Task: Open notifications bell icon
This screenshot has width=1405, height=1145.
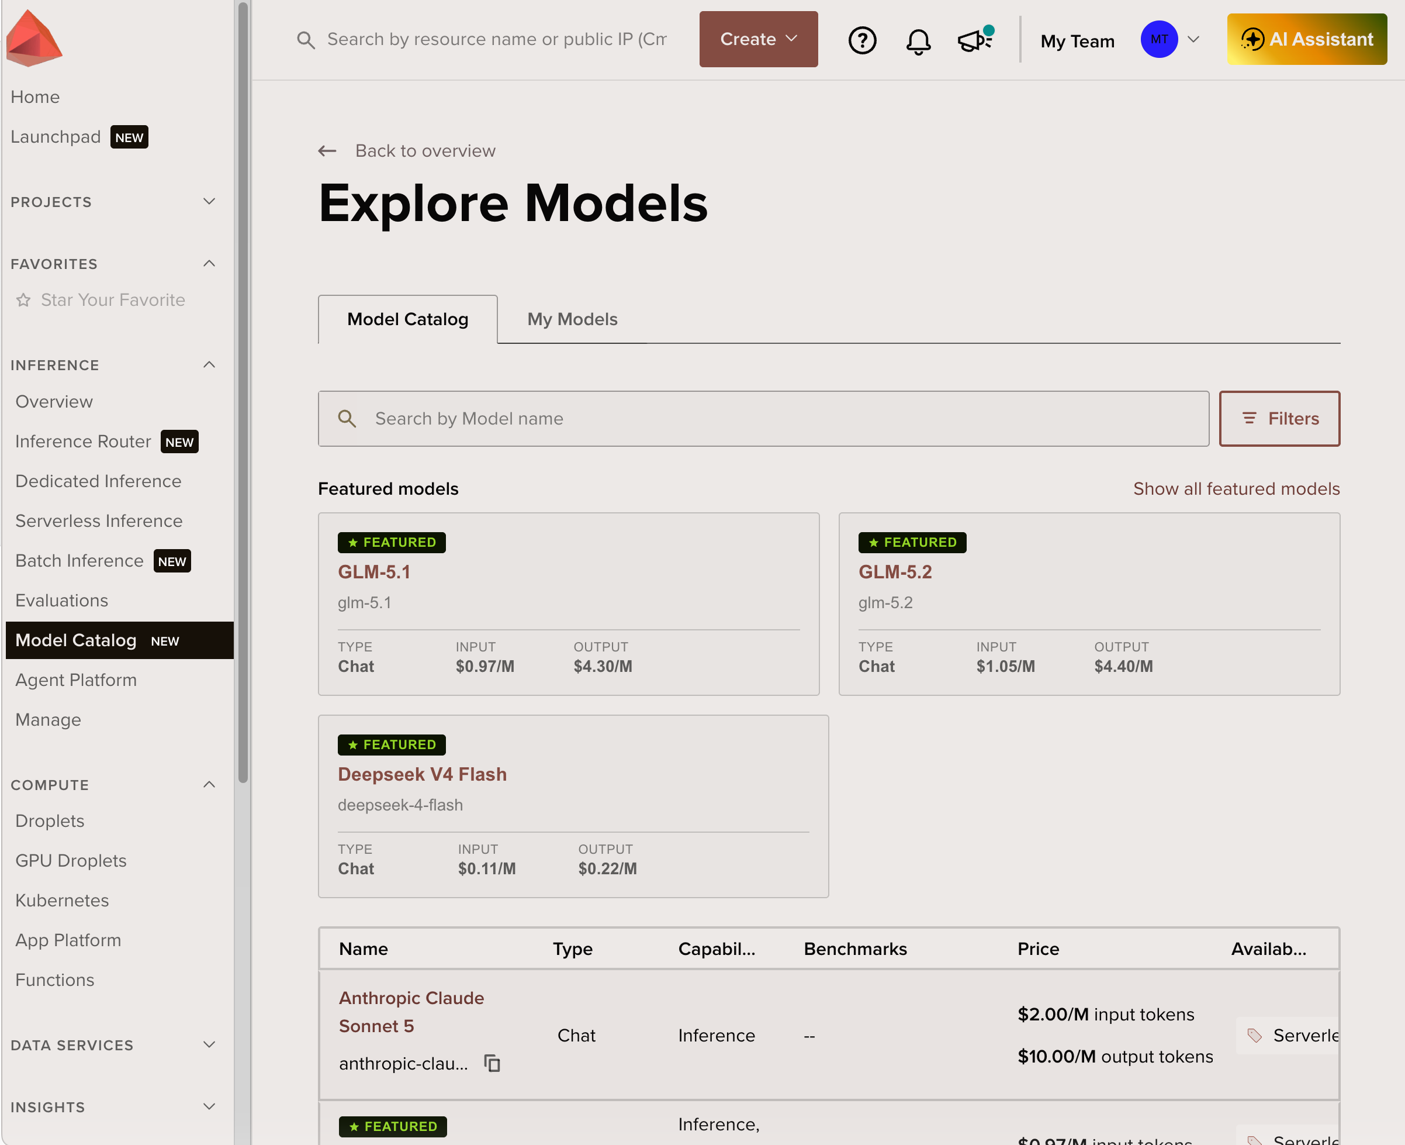Action: pyautogui.click(x=918, y=41)
